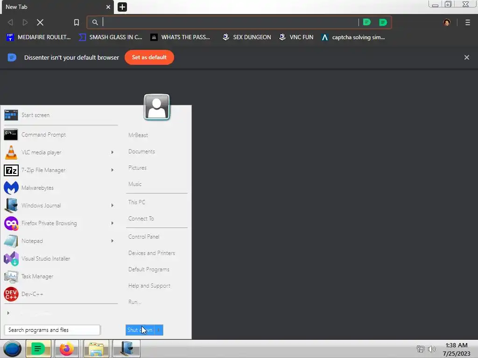Image resolution: width=478 pixels, height=358 pixels.
Task: Open Pictures from the start menu
Action: (138, 168)
